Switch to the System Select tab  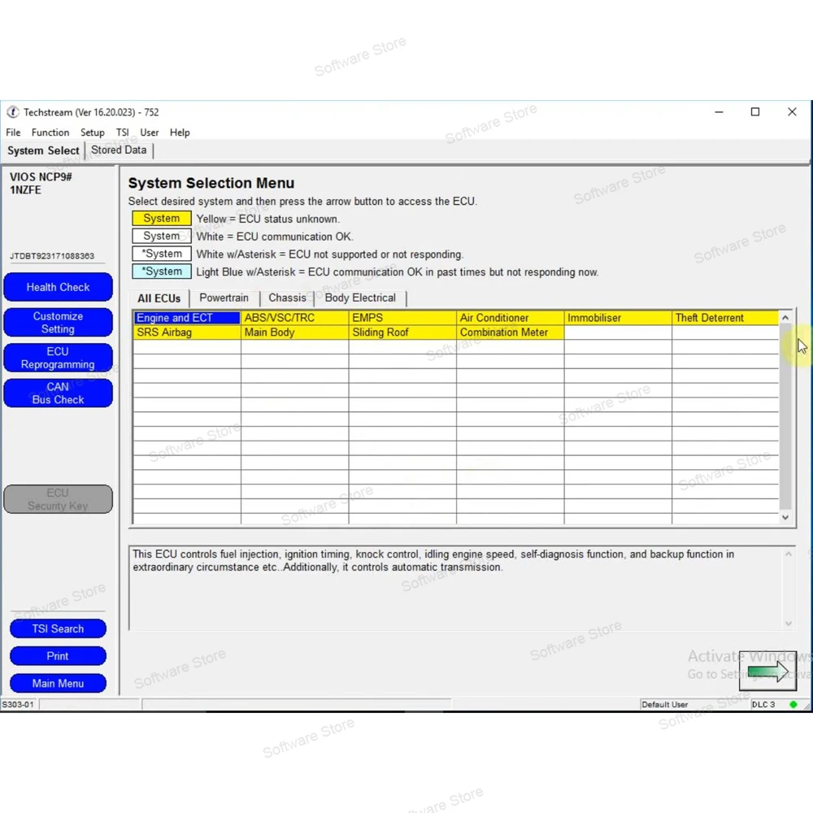click(43, 150)
